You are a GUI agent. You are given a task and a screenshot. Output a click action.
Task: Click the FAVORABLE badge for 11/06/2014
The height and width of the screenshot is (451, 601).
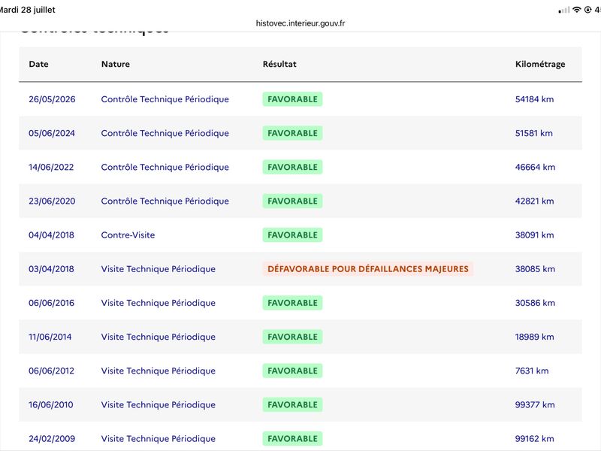[x=292, y=337]
